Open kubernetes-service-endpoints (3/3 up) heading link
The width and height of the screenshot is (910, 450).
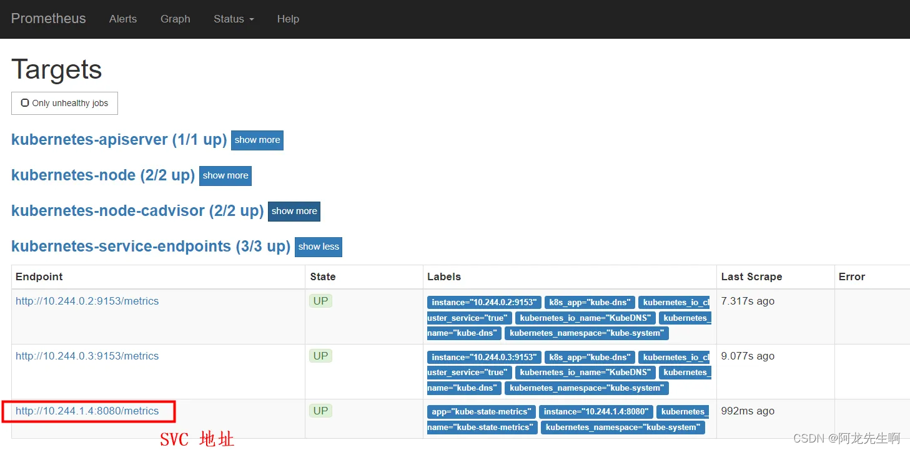point(151,246)
